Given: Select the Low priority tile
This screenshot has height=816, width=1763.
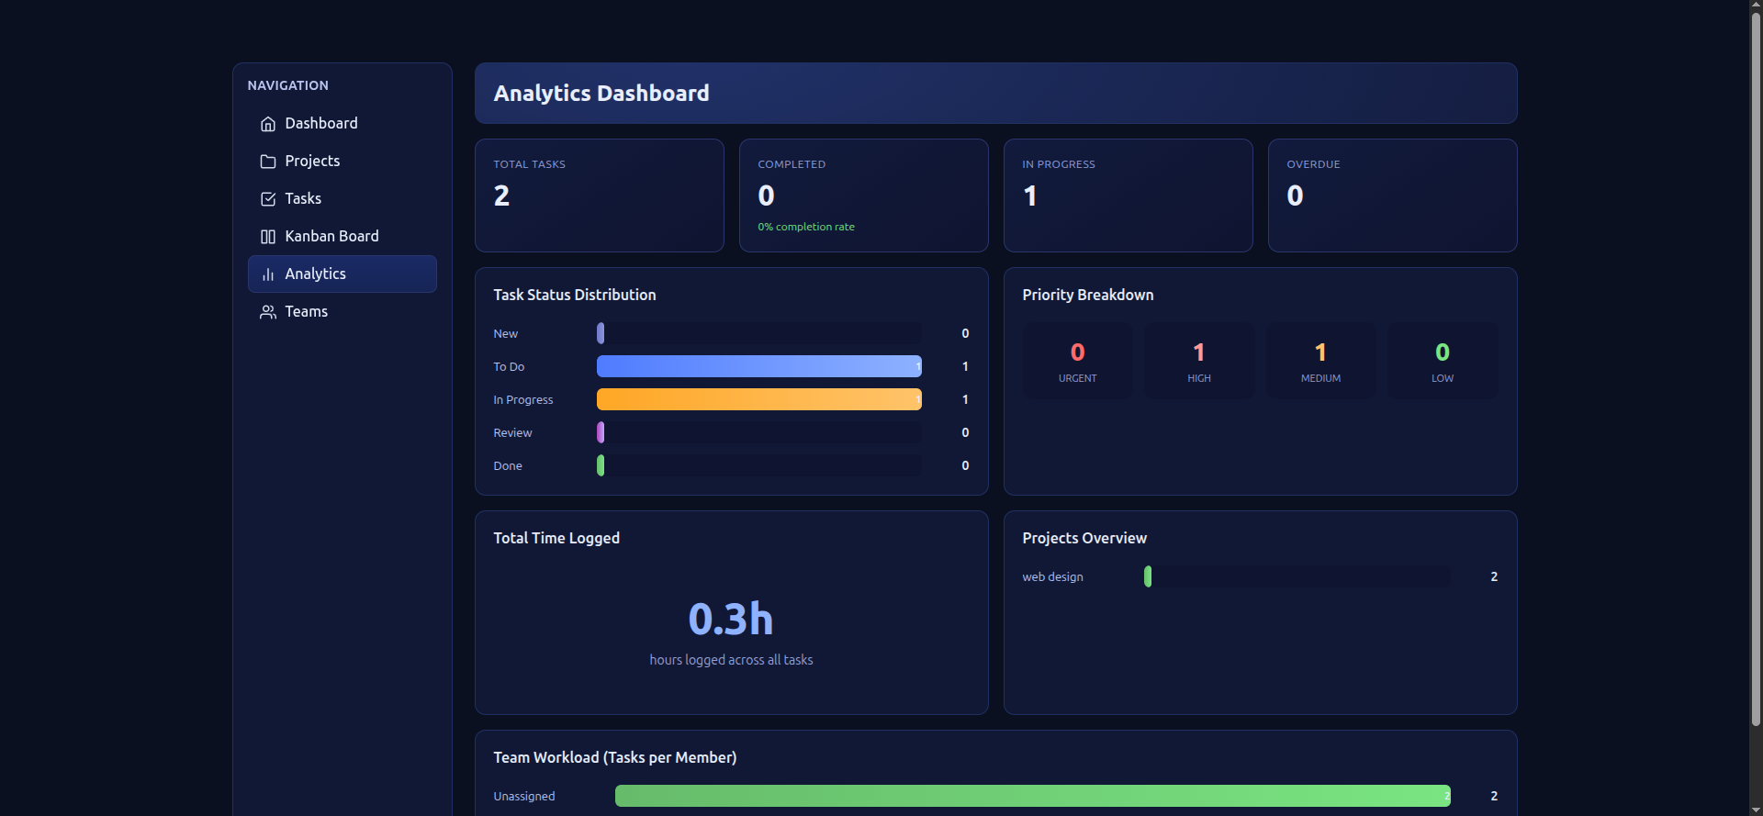Looking at the screenshot, I should pyautogui.click(x=1443, y=361).
